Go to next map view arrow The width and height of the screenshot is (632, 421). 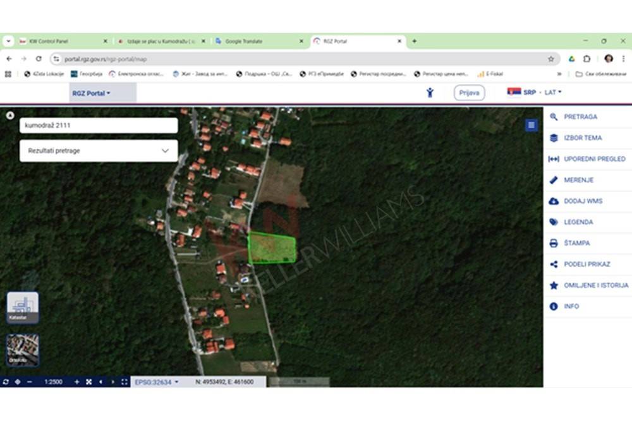(112, 382)
